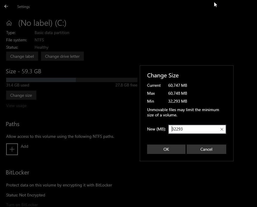Focus the New (MB) input field
Screen dimensions: 257x207
pos(193,129)
